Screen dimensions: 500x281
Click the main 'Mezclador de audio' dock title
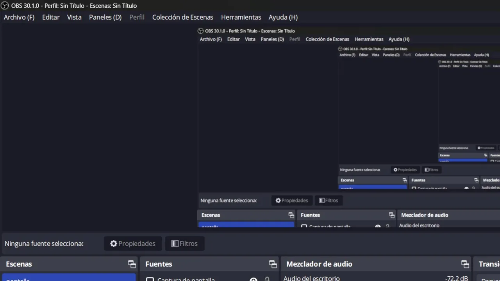coord(319,264)
